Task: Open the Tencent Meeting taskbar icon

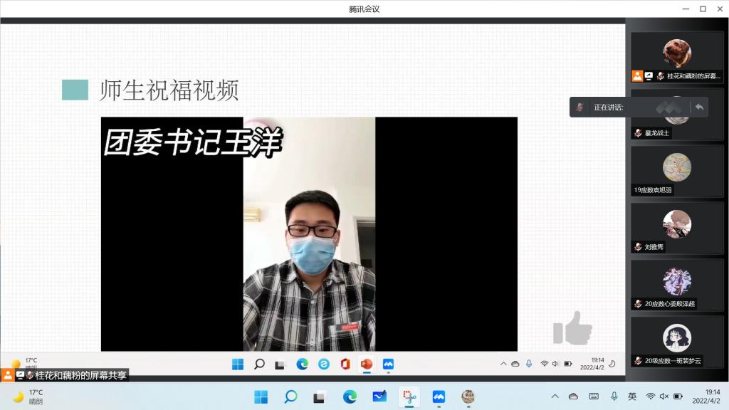Action: point(439,396)
